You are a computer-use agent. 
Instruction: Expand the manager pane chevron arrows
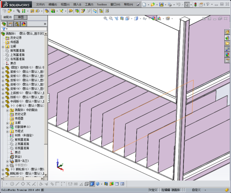coord(45,24)
